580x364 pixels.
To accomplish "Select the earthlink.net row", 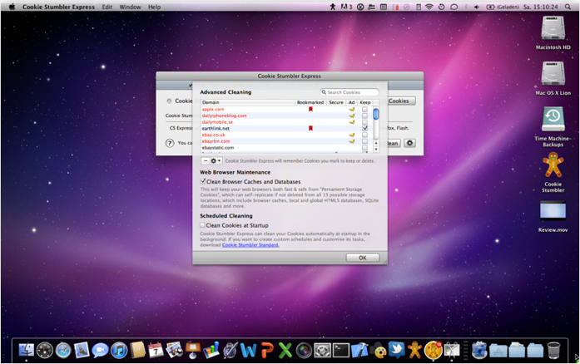I will click(287, 128).
